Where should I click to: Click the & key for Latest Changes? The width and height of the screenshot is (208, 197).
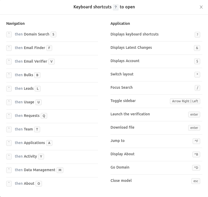[197, 48]
